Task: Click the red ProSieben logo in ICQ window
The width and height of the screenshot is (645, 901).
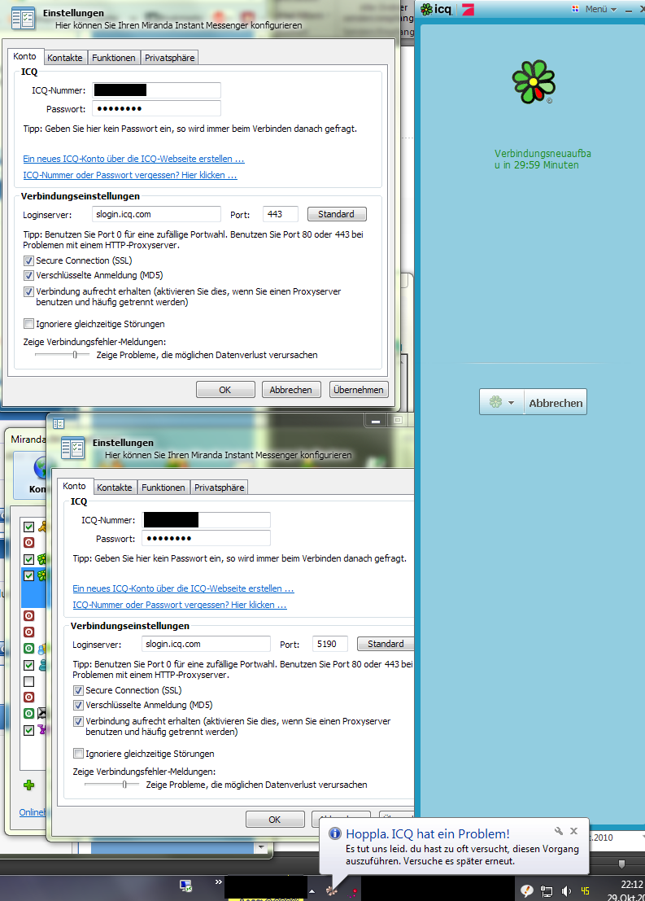Action: tap(468, 9)
